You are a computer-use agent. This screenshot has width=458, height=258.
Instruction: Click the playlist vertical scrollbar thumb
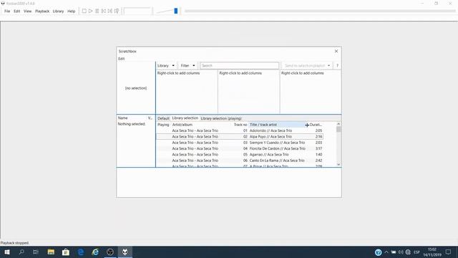click(x=338, y=129)
